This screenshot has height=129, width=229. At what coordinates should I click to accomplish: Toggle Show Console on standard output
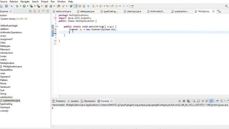(207, 101)
